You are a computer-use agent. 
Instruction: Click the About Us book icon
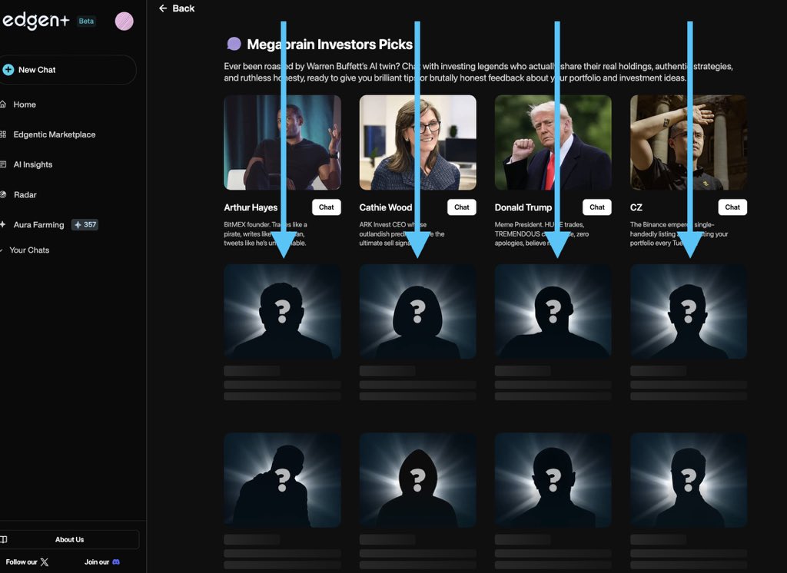pos(4,539)
